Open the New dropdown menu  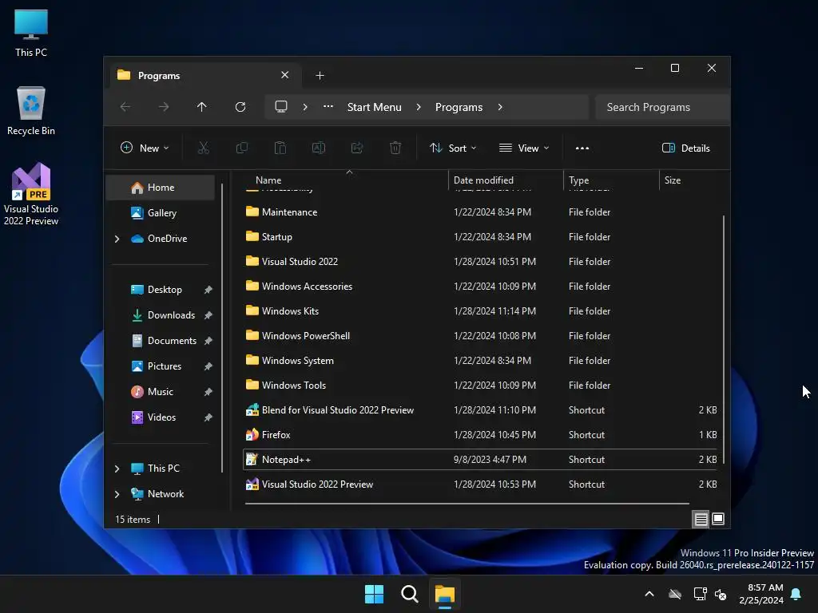point(145,148)
